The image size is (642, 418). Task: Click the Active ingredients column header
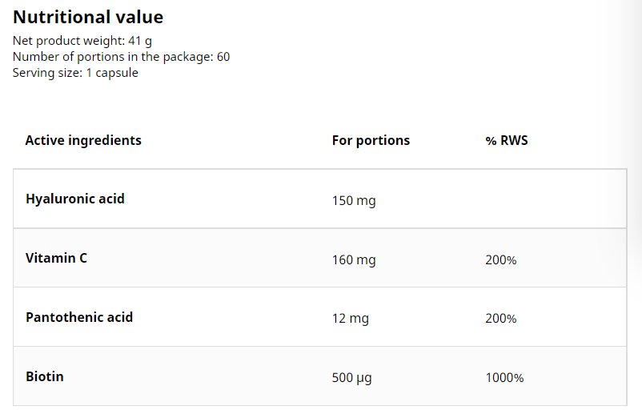[83, 140]
